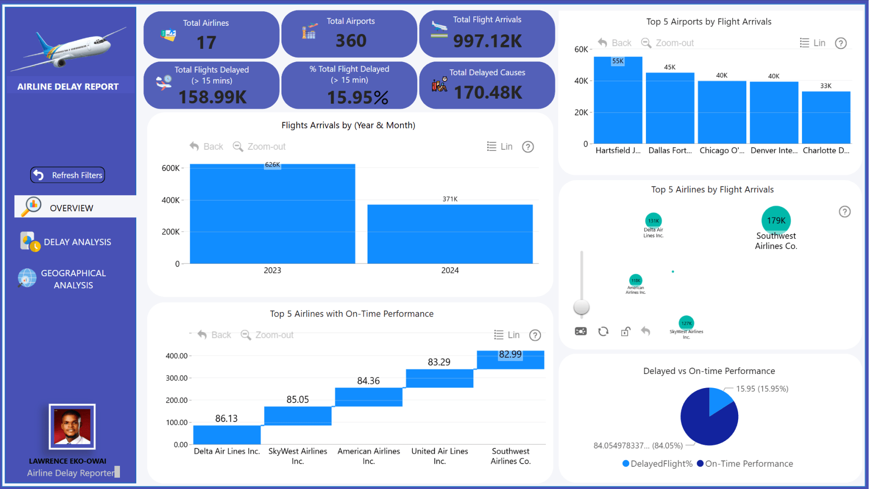Select SkyWest Airlines Inc. waterfall bar
869x489 pixels.
pos(298,416)
